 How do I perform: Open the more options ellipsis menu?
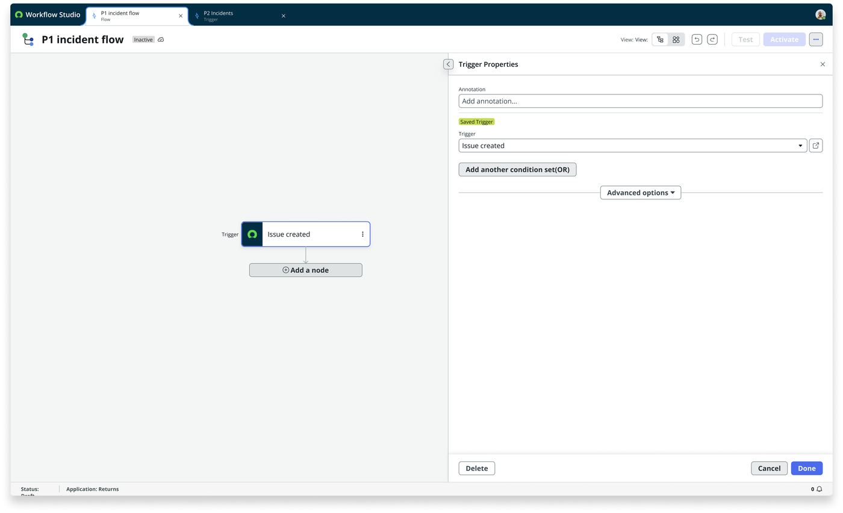pyautogui.click(x=816, y=40)
